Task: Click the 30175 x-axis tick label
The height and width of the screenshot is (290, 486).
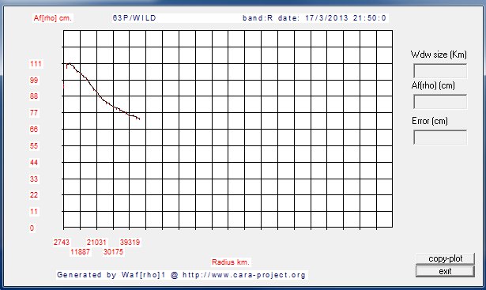Action: point(113,251)
